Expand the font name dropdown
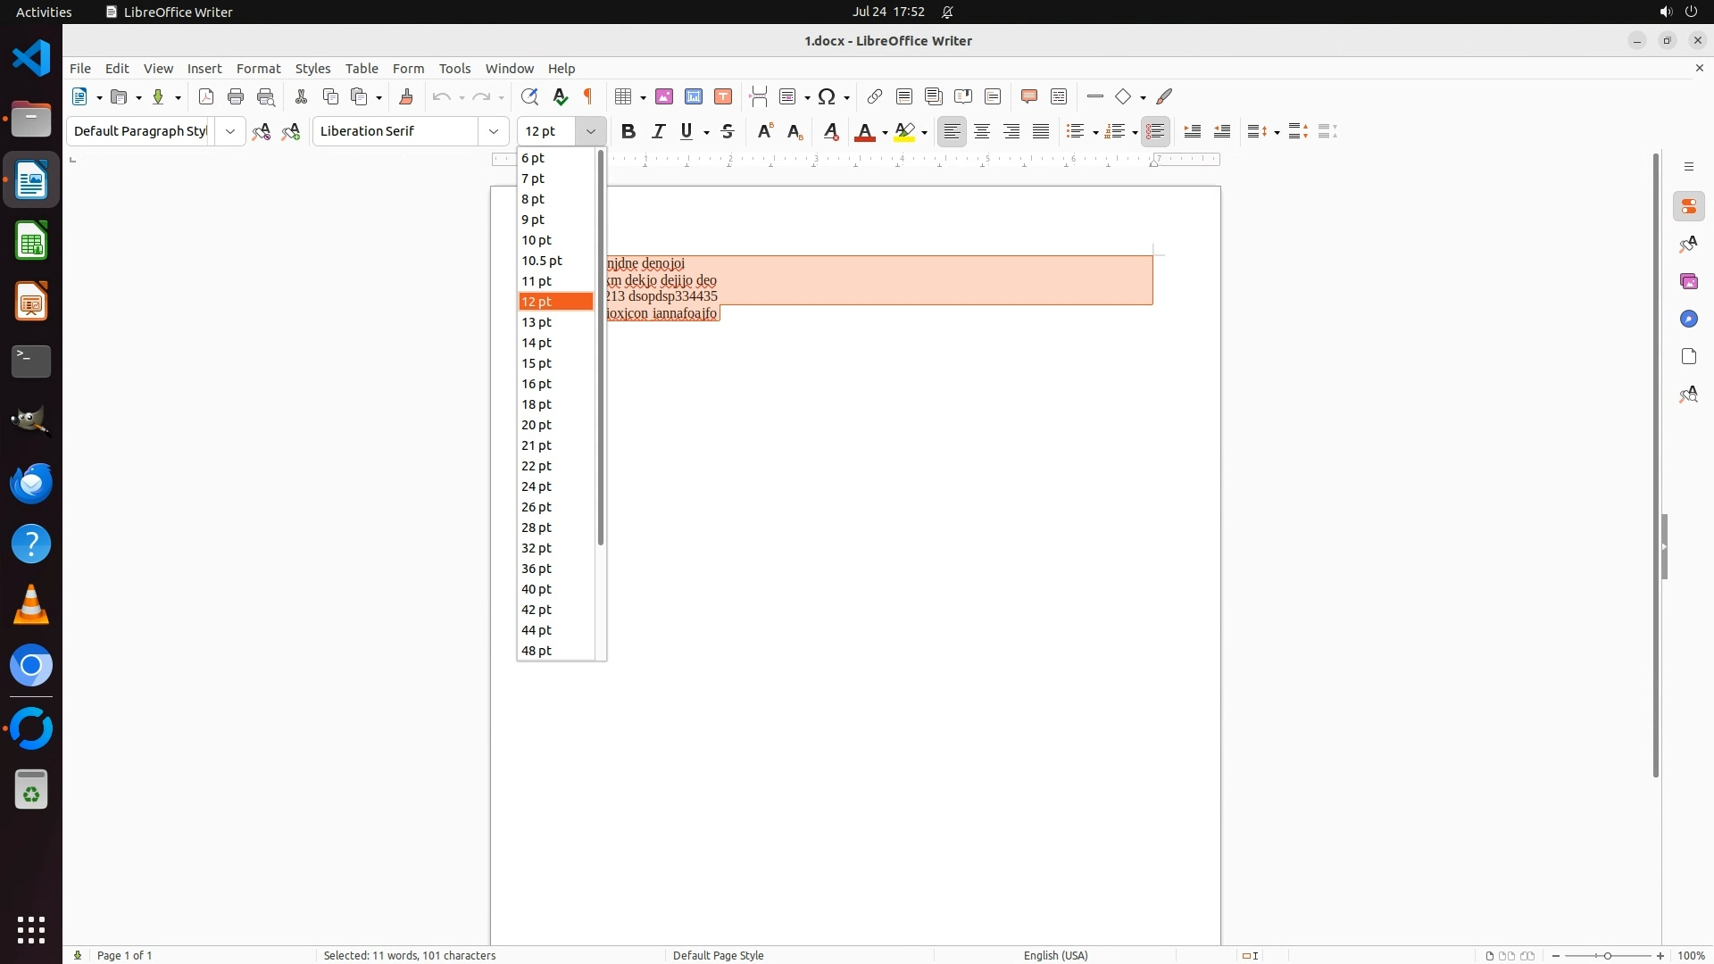Viewport: 1714px width, 964px height. click(494, 131)
